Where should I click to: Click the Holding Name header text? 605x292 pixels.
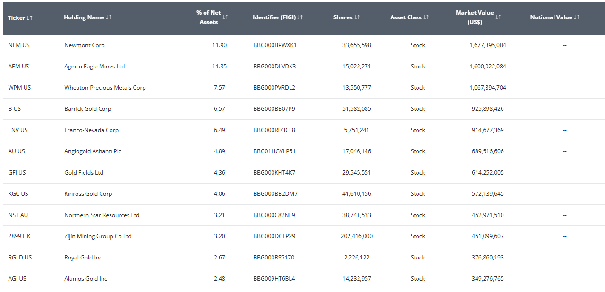point(84,17)
